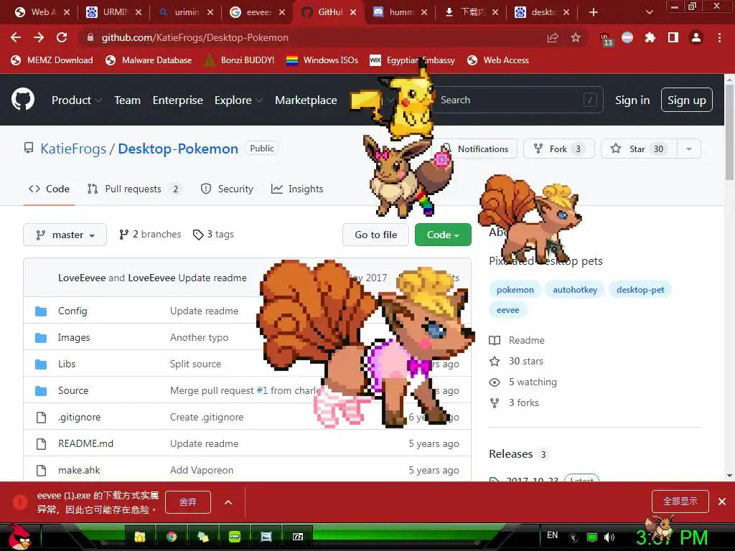Expand the Product menu
The image size is (735, 551).
pyautogui.click(x=76, y=100)
